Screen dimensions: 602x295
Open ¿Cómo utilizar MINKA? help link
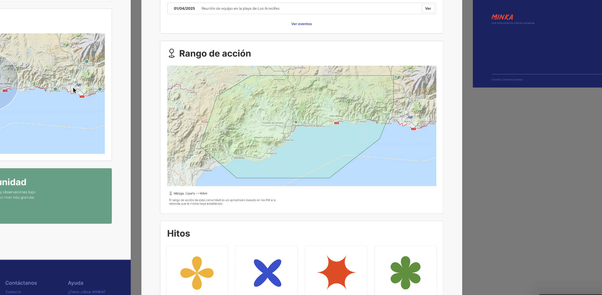pos(87,292)
